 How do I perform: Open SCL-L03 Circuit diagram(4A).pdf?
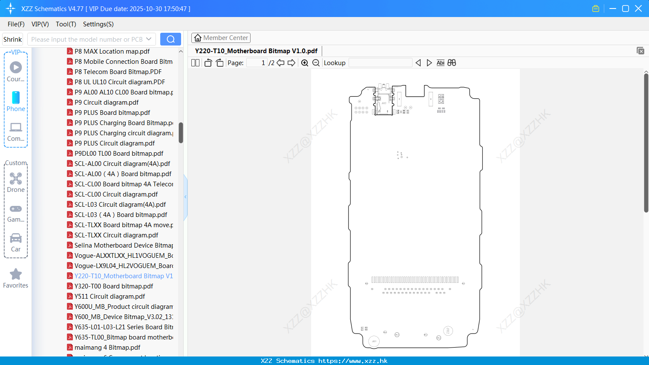pyautogui.click(x=120, y=204)
